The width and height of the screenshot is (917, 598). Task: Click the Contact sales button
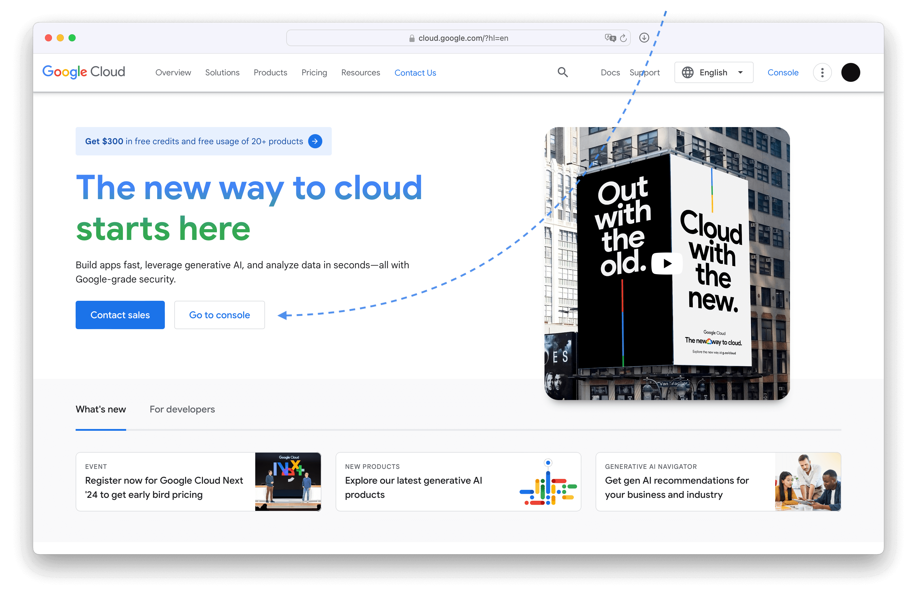[x=120, y=315]
